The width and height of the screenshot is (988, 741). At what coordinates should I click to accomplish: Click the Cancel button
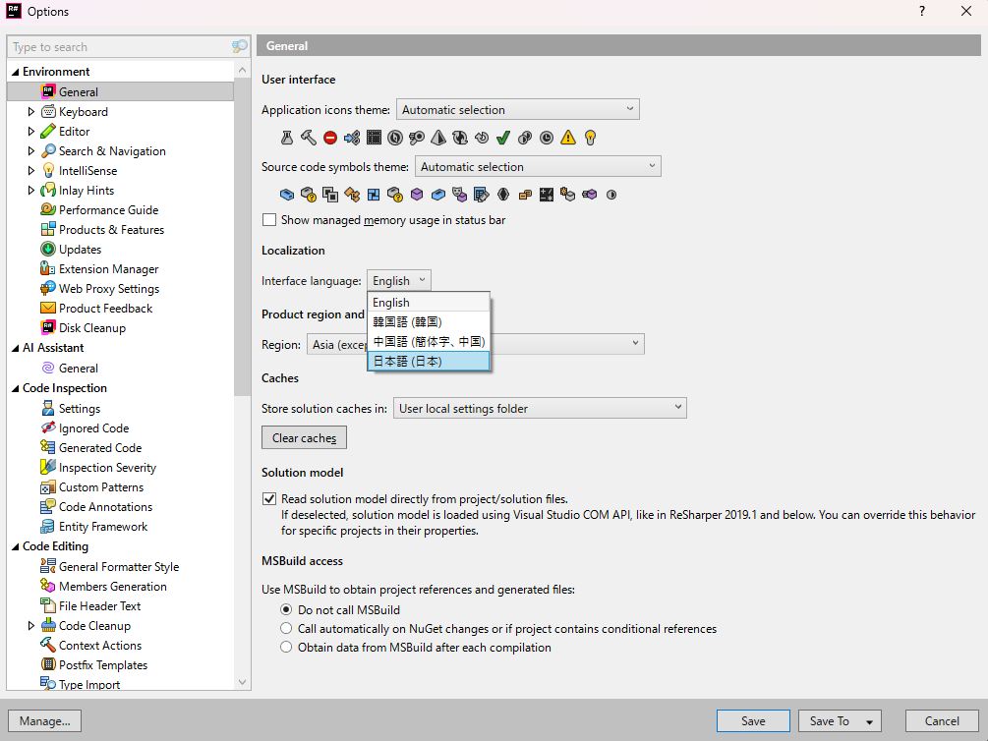[x=942, y=720]
